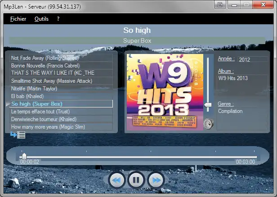Select 'Smalltime Shot Away (Massive Attack)' track
This screenshot has height=197, width=277.
pos(61,81)
